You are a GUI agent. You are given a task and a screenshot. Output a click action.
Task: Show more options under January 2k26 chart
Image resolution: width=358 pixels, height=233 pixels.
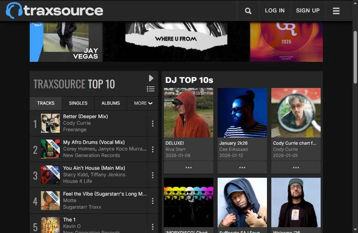(242, 168)
